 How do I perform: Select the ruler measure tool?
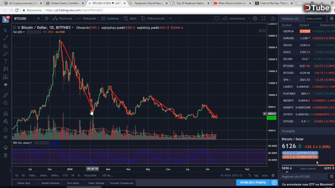6,95
